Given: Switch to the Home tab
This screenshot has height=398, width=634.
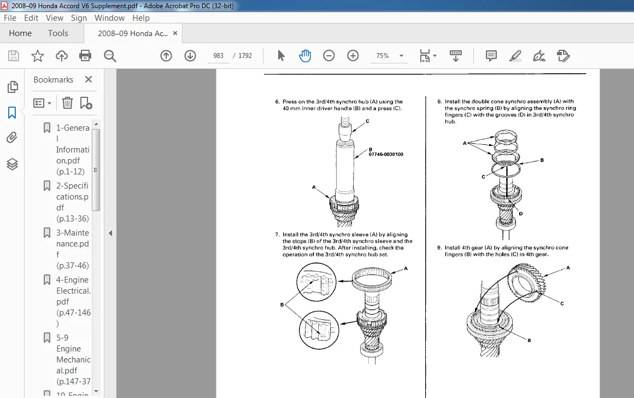Looking at the screenshot, I should coord(20,33).
